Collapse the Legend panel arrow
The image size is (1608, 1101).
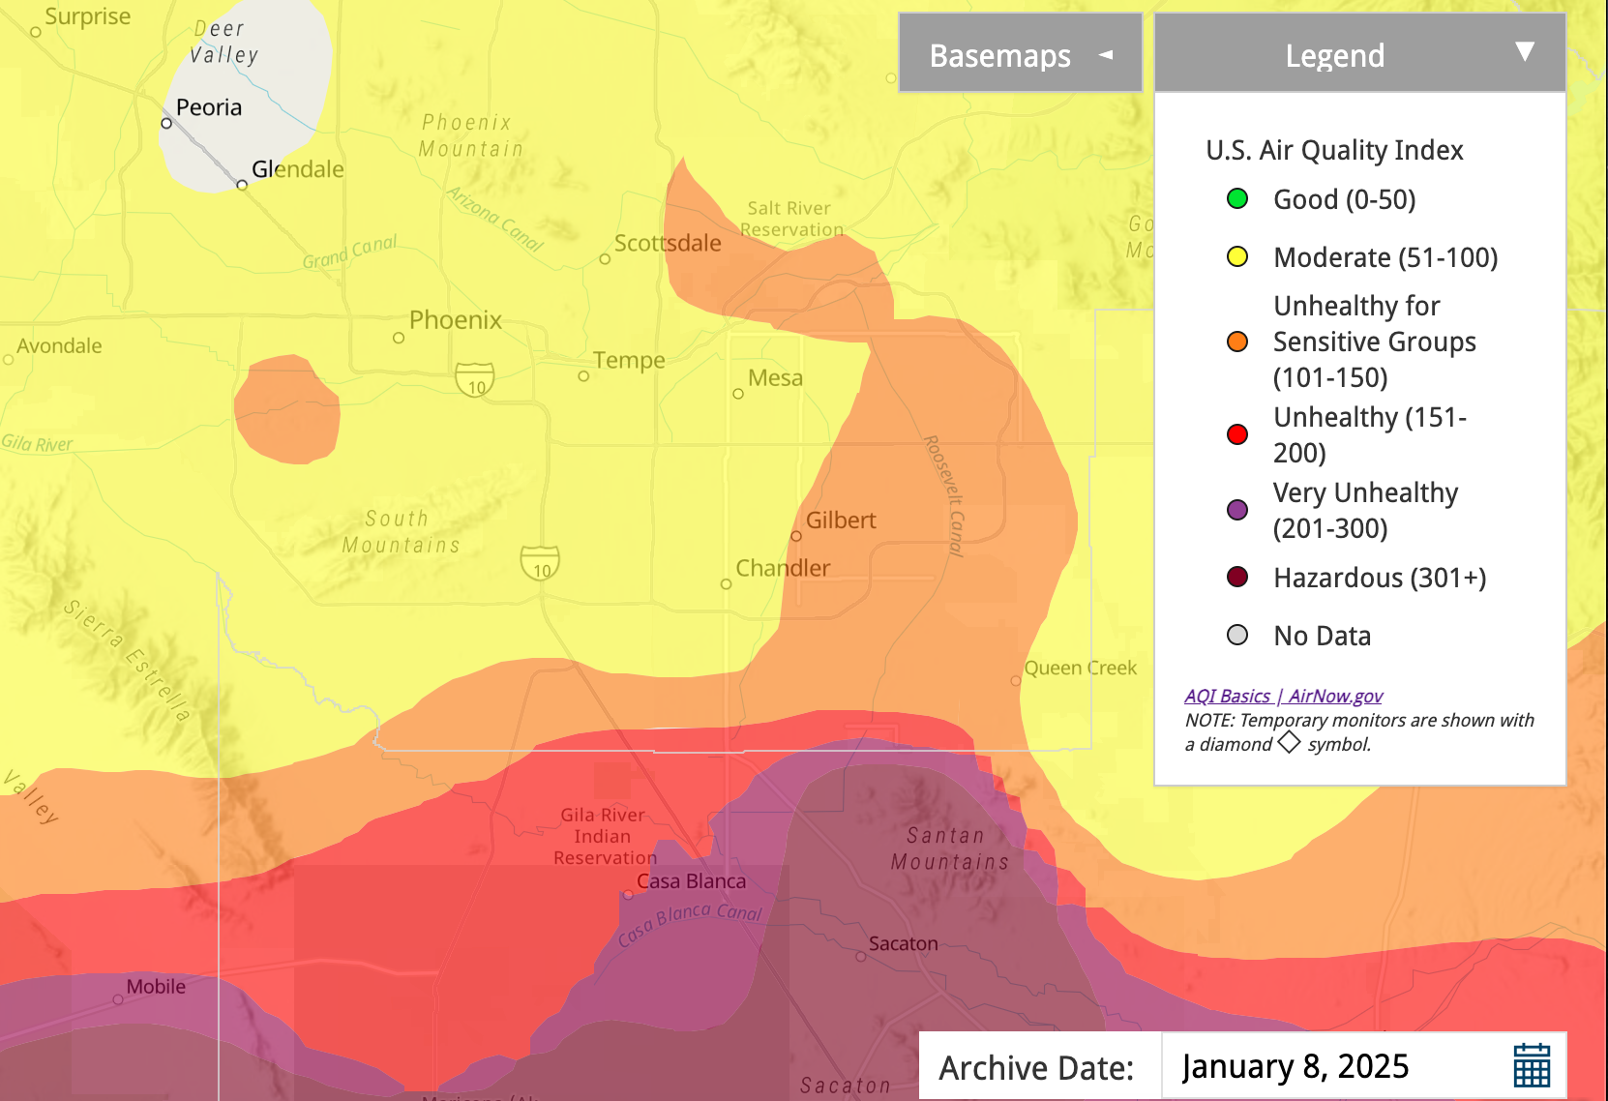1525,52
